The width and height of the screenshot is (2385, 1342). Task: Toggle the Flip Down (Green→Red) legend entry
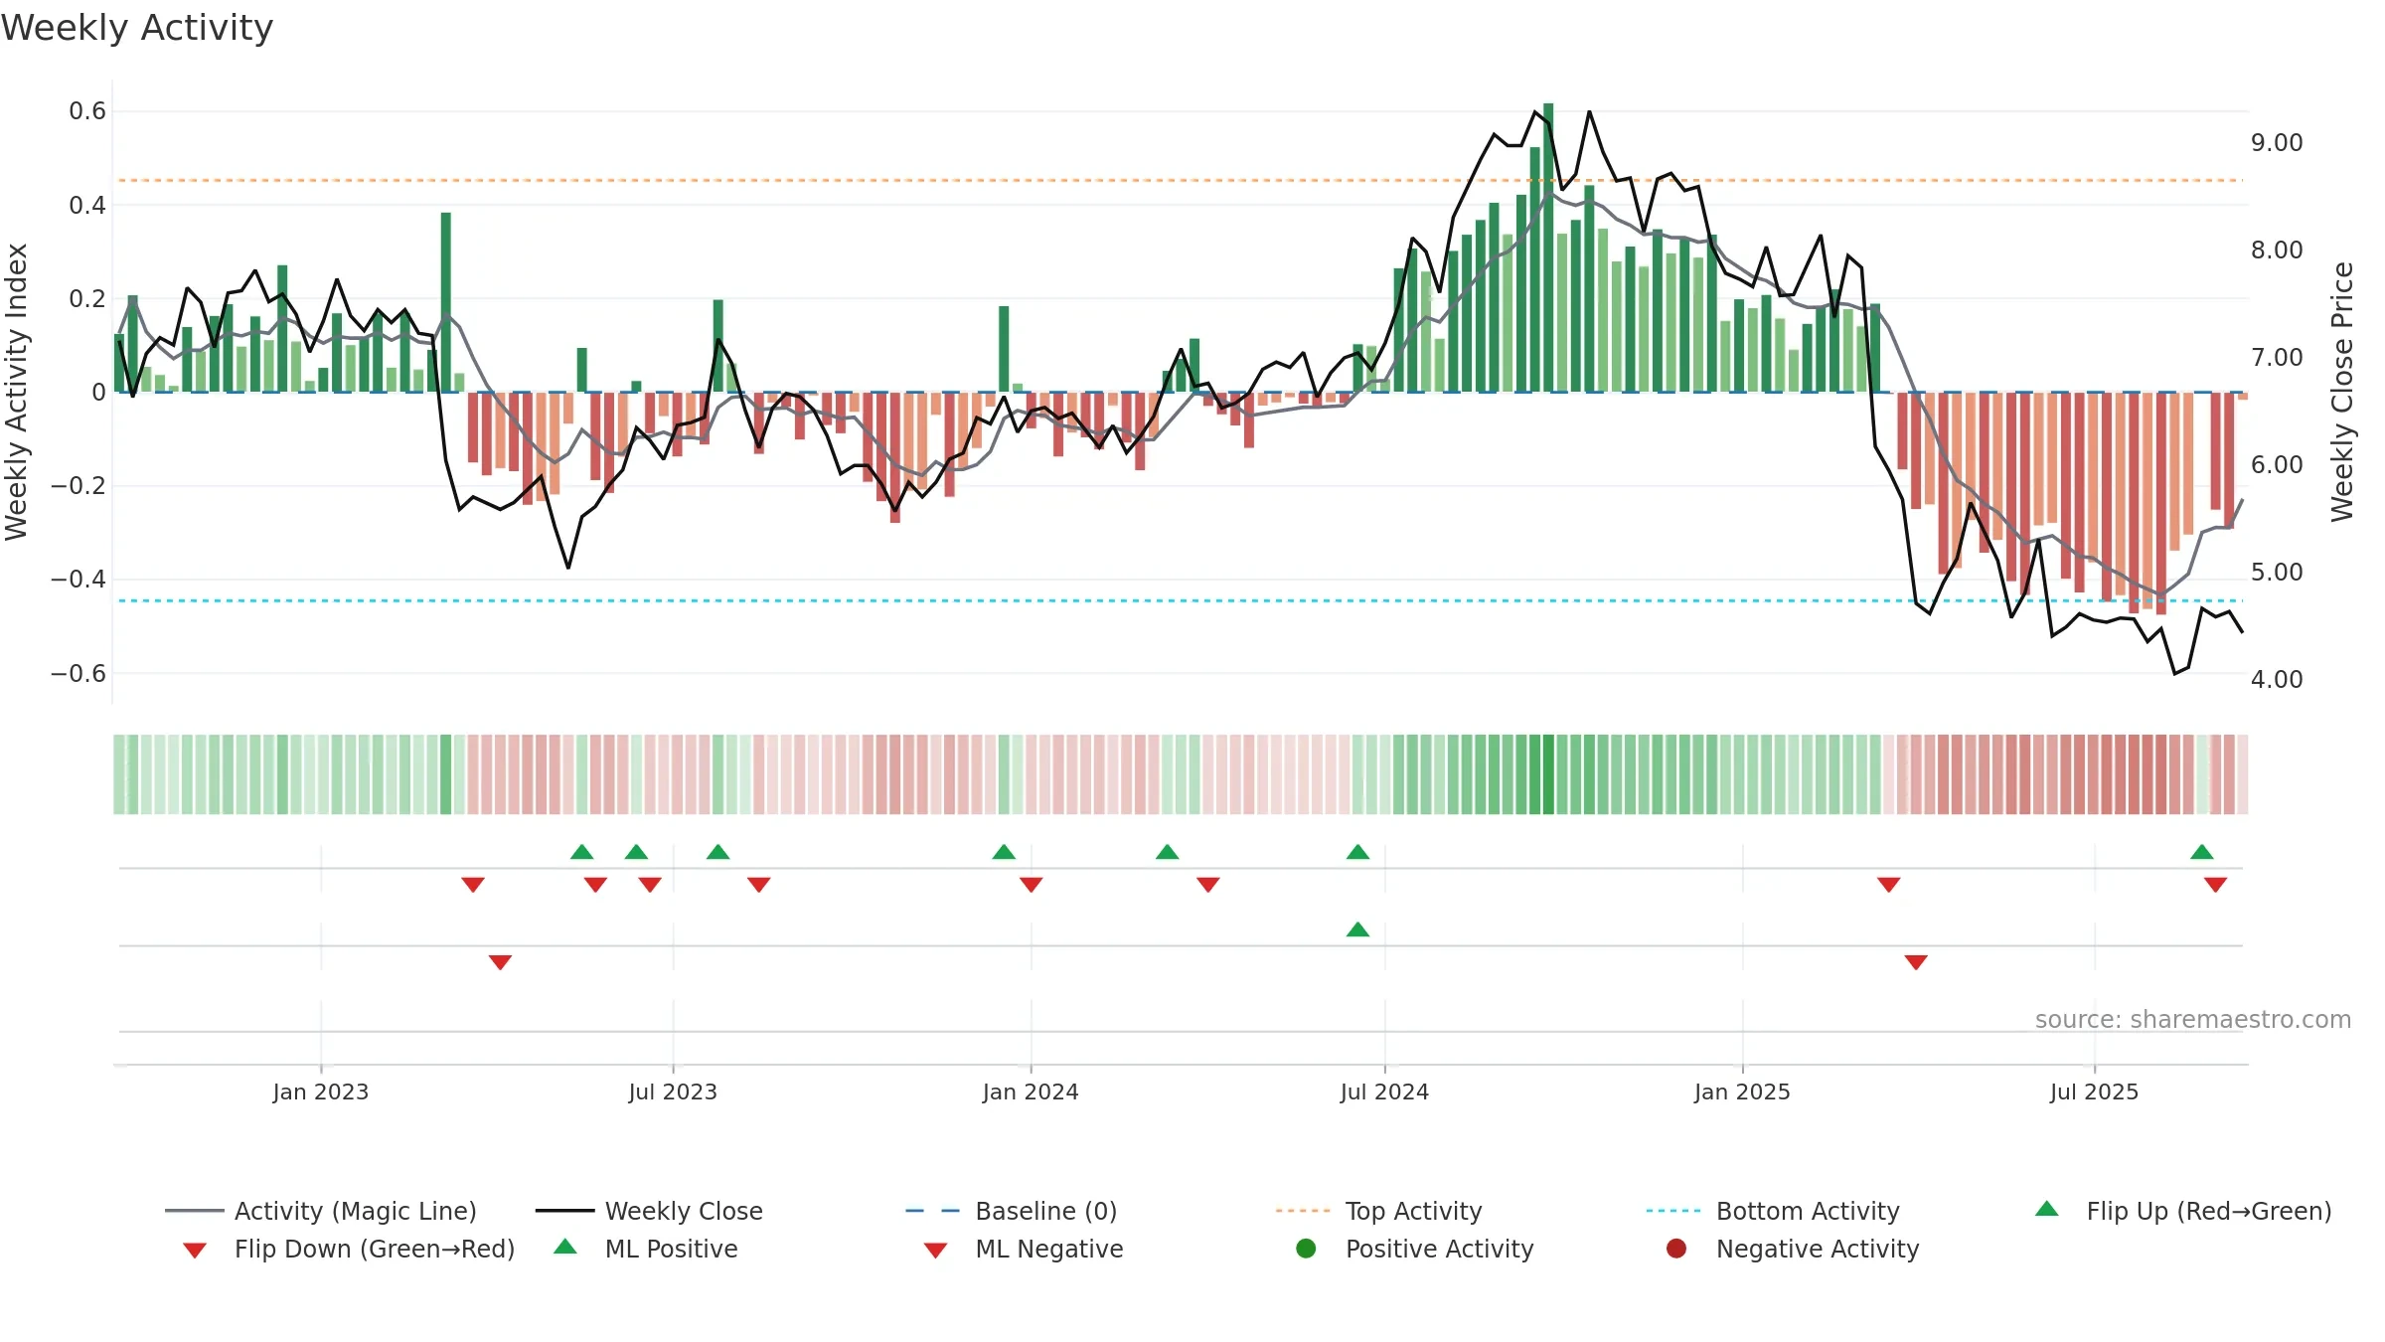tap(348, 1249)
